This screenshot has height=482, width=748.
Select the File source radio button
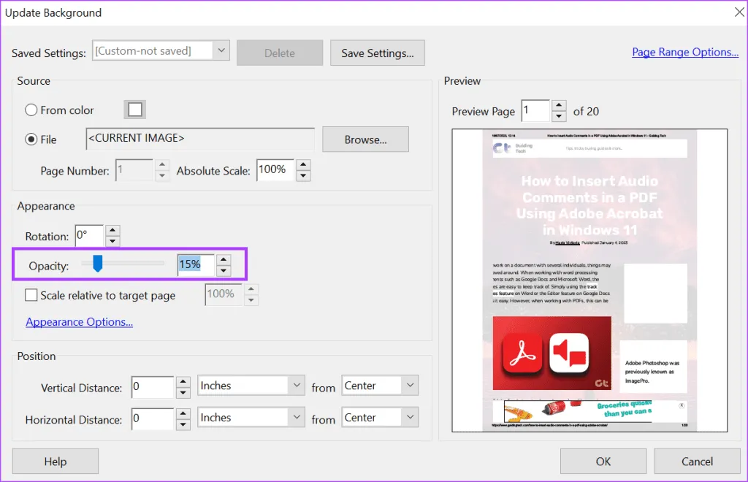point(31,139)
